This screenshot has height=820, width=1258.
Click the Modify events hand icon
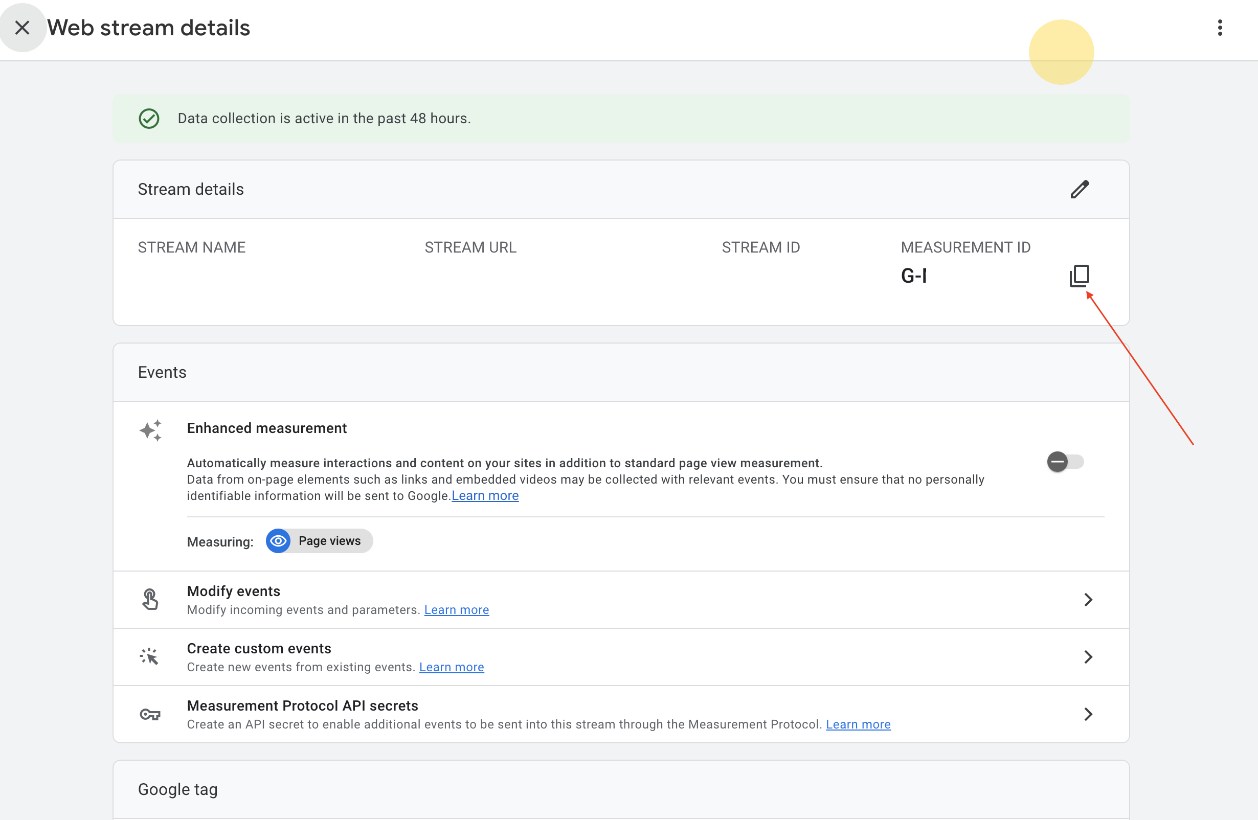(x=150, y=599)
